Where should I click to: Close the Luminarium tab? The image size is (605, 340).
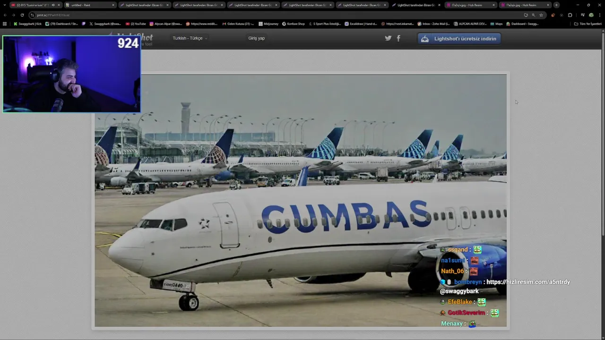(x=59, y=5)
